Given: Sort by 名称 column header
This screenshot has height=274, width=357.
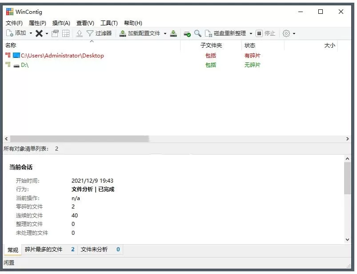Looking at the screenshot, I should 92,45.
